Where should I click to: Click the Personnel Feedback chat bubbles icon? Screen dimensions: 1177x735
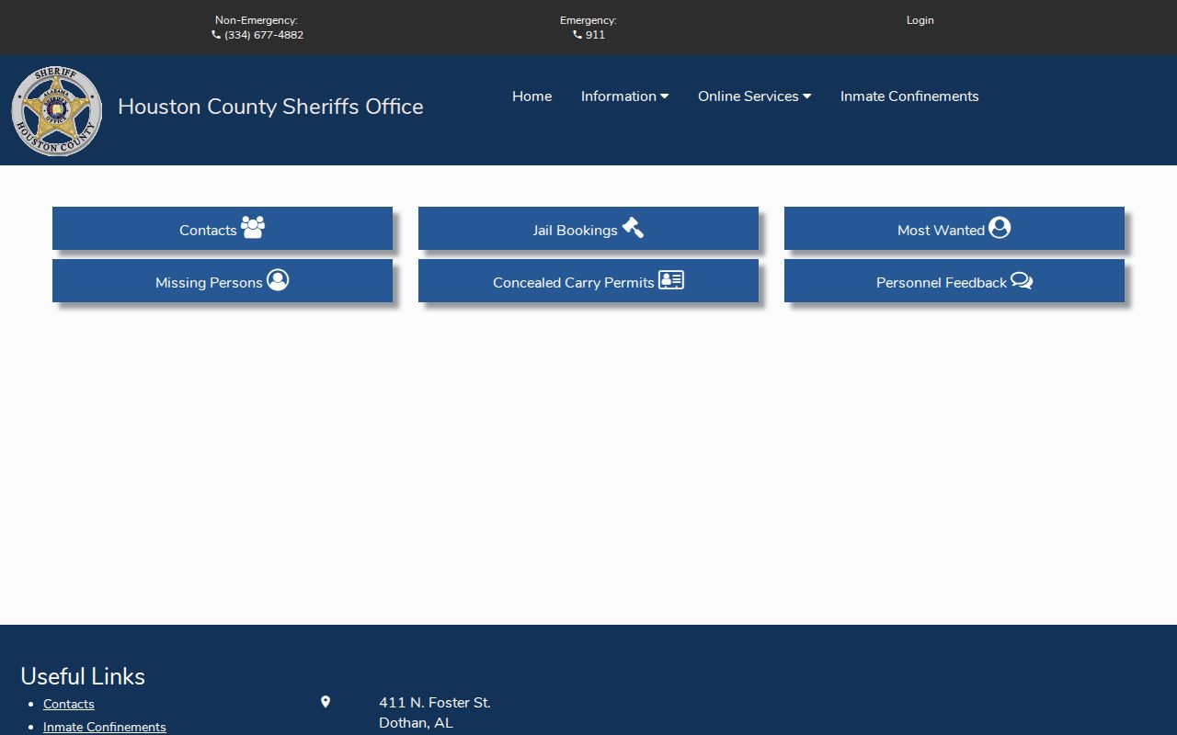1022,280
